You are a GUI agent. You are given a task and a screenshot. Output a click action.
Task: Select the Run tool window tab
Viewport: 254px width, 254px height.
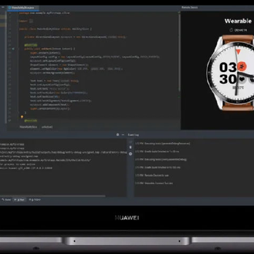click(20, 200)
